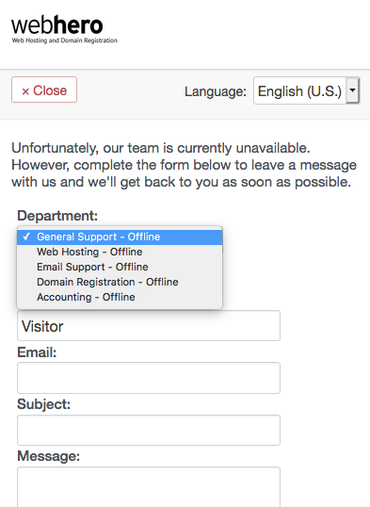Click the Message field label
Screen dimensions: 370x507
[48, 456]
